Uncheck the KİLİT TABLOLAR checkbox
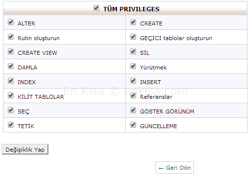 pyautogui.click(x=11, y=95)
